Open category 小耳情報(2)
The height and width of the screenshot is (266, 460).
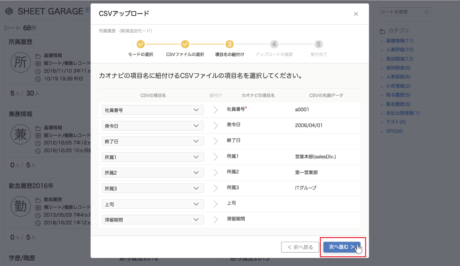click(x=398, y=86)
